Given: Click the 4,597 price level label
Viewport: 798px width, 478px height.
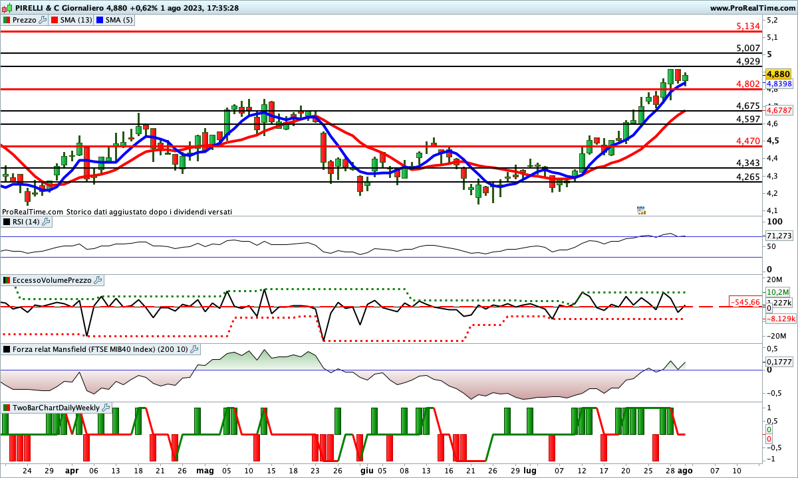Looking at the screenshot, I should [748, 119].
